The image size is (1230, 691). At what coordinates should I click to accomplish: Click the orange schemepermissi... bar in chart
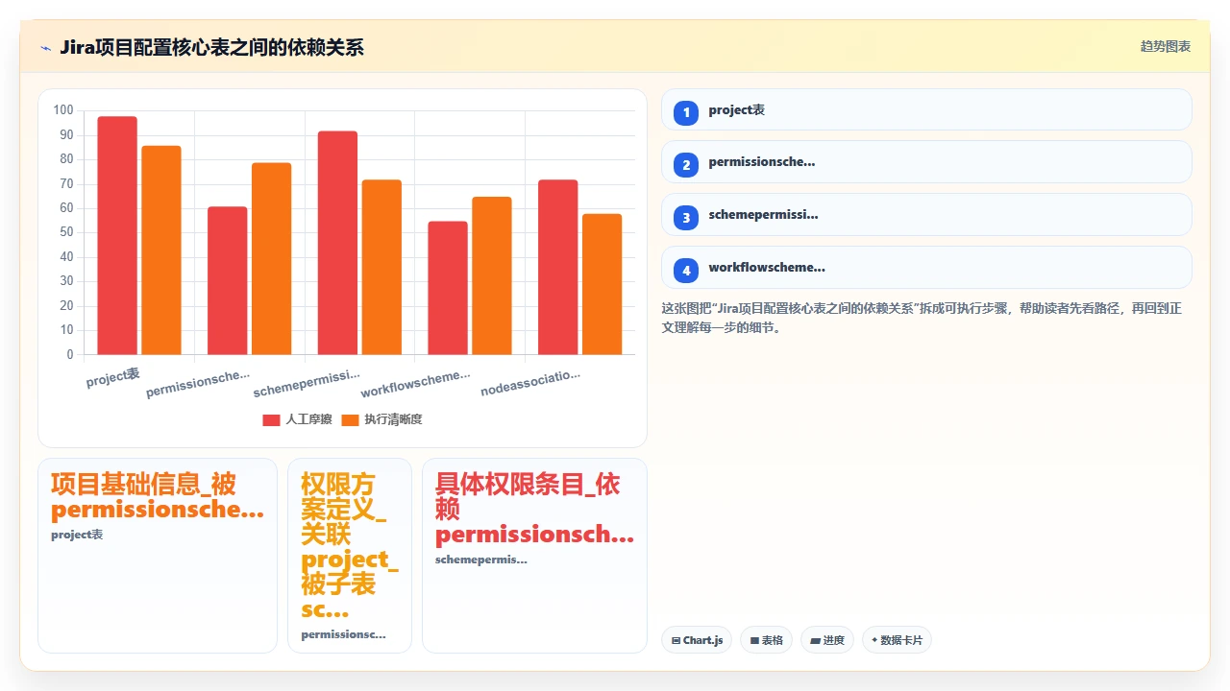tap(381, 268)
